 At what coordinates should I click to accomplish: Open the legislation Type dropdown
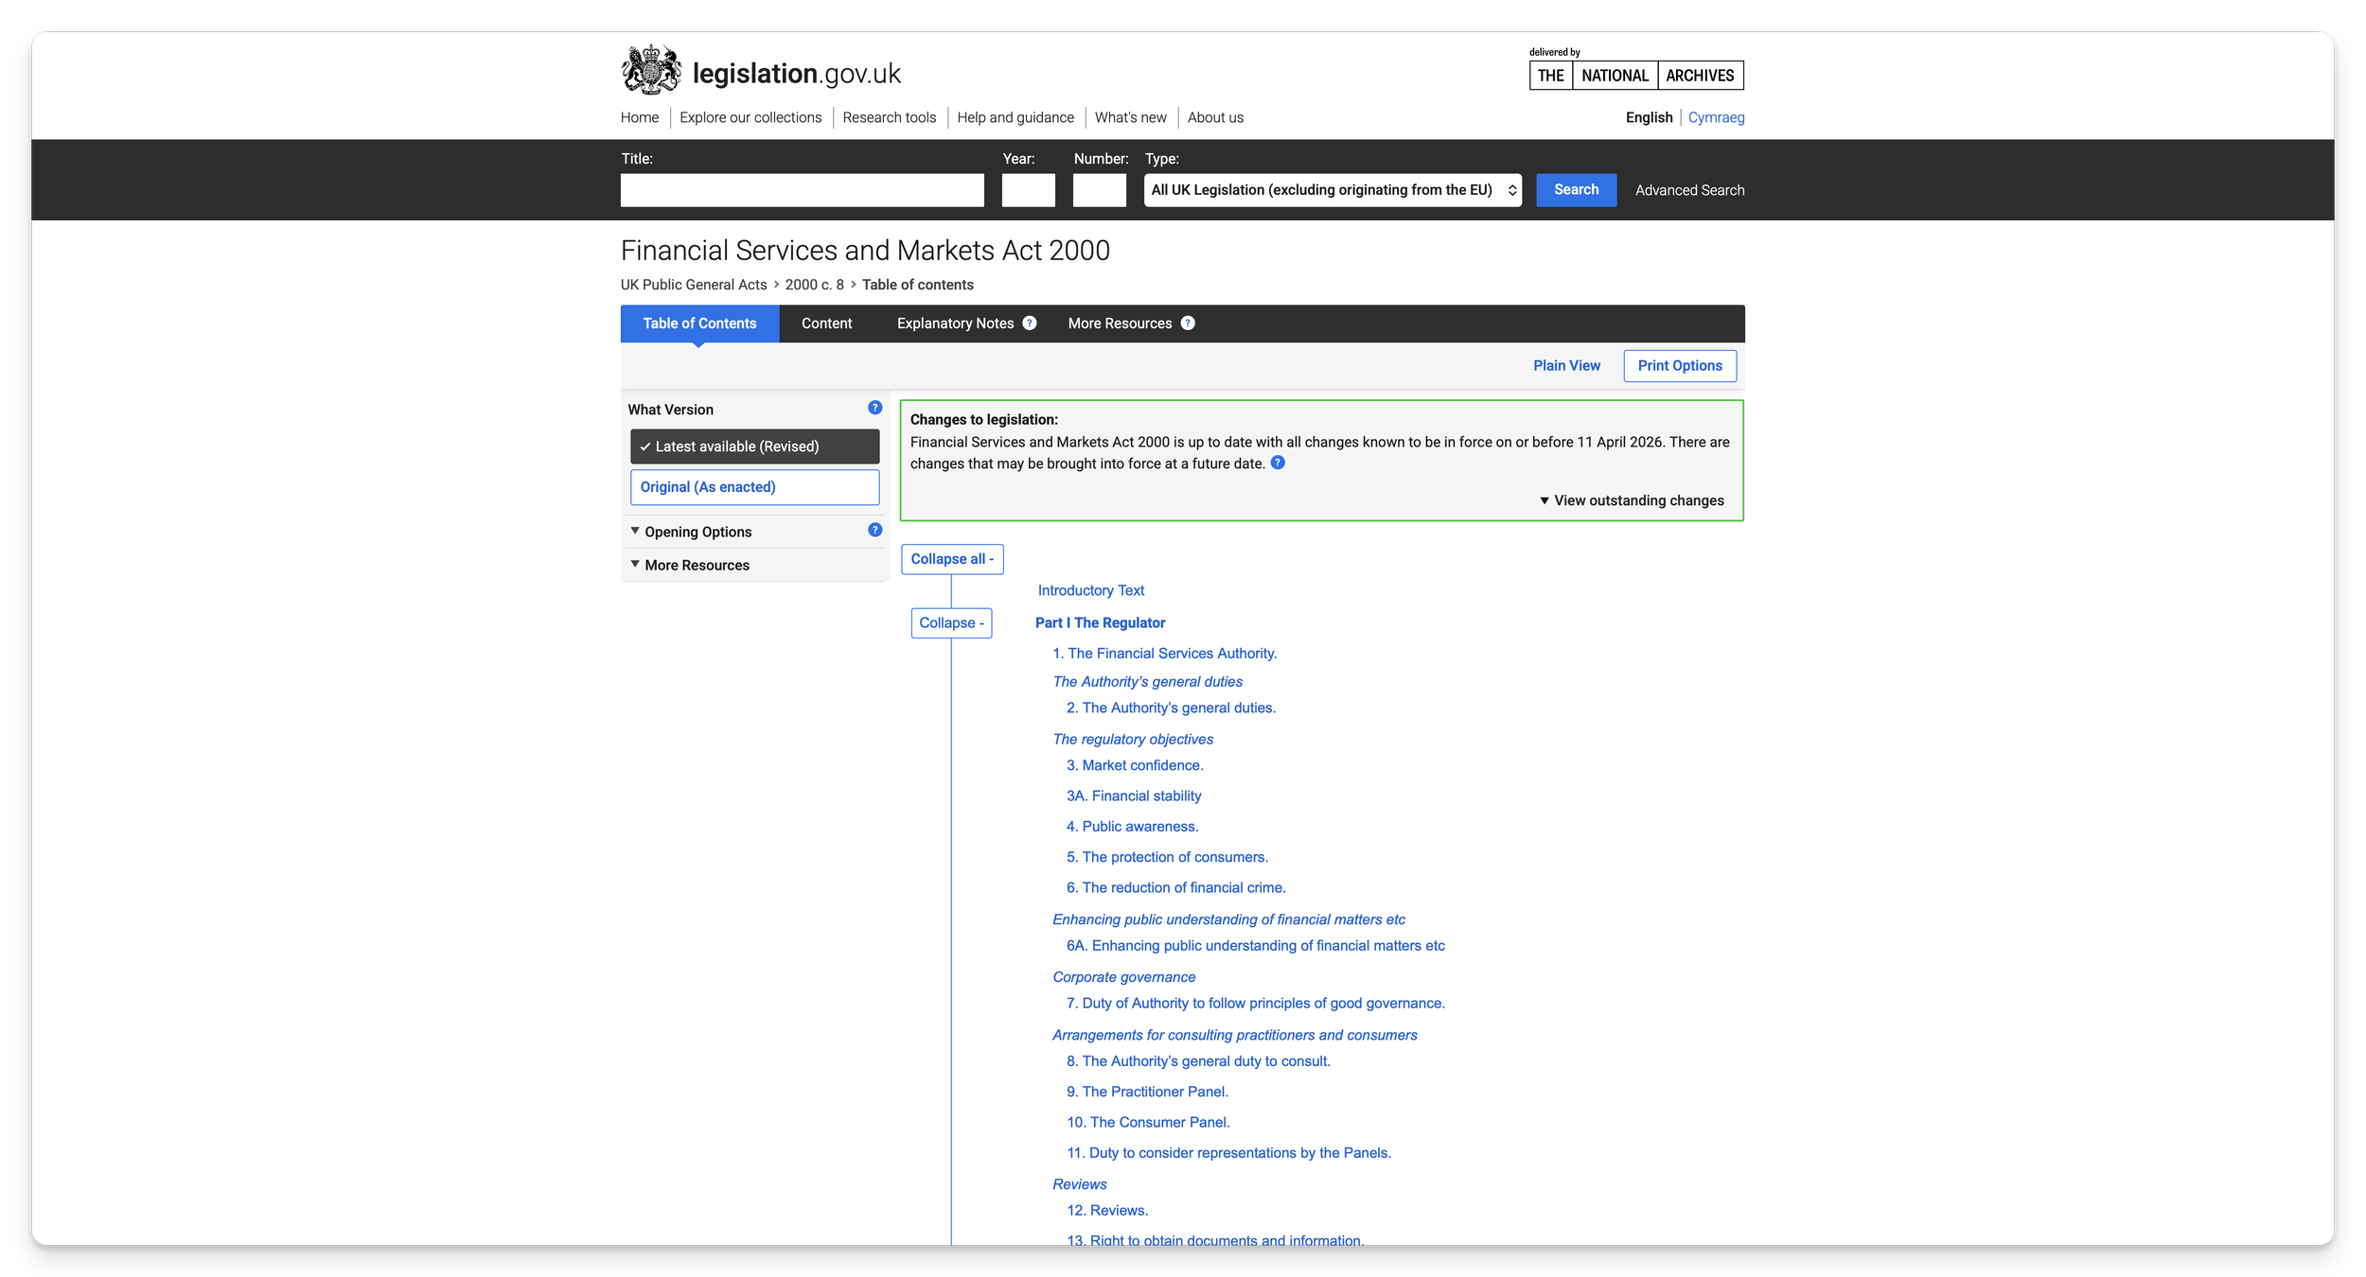pyautogui.click(x=1330, y=189)
